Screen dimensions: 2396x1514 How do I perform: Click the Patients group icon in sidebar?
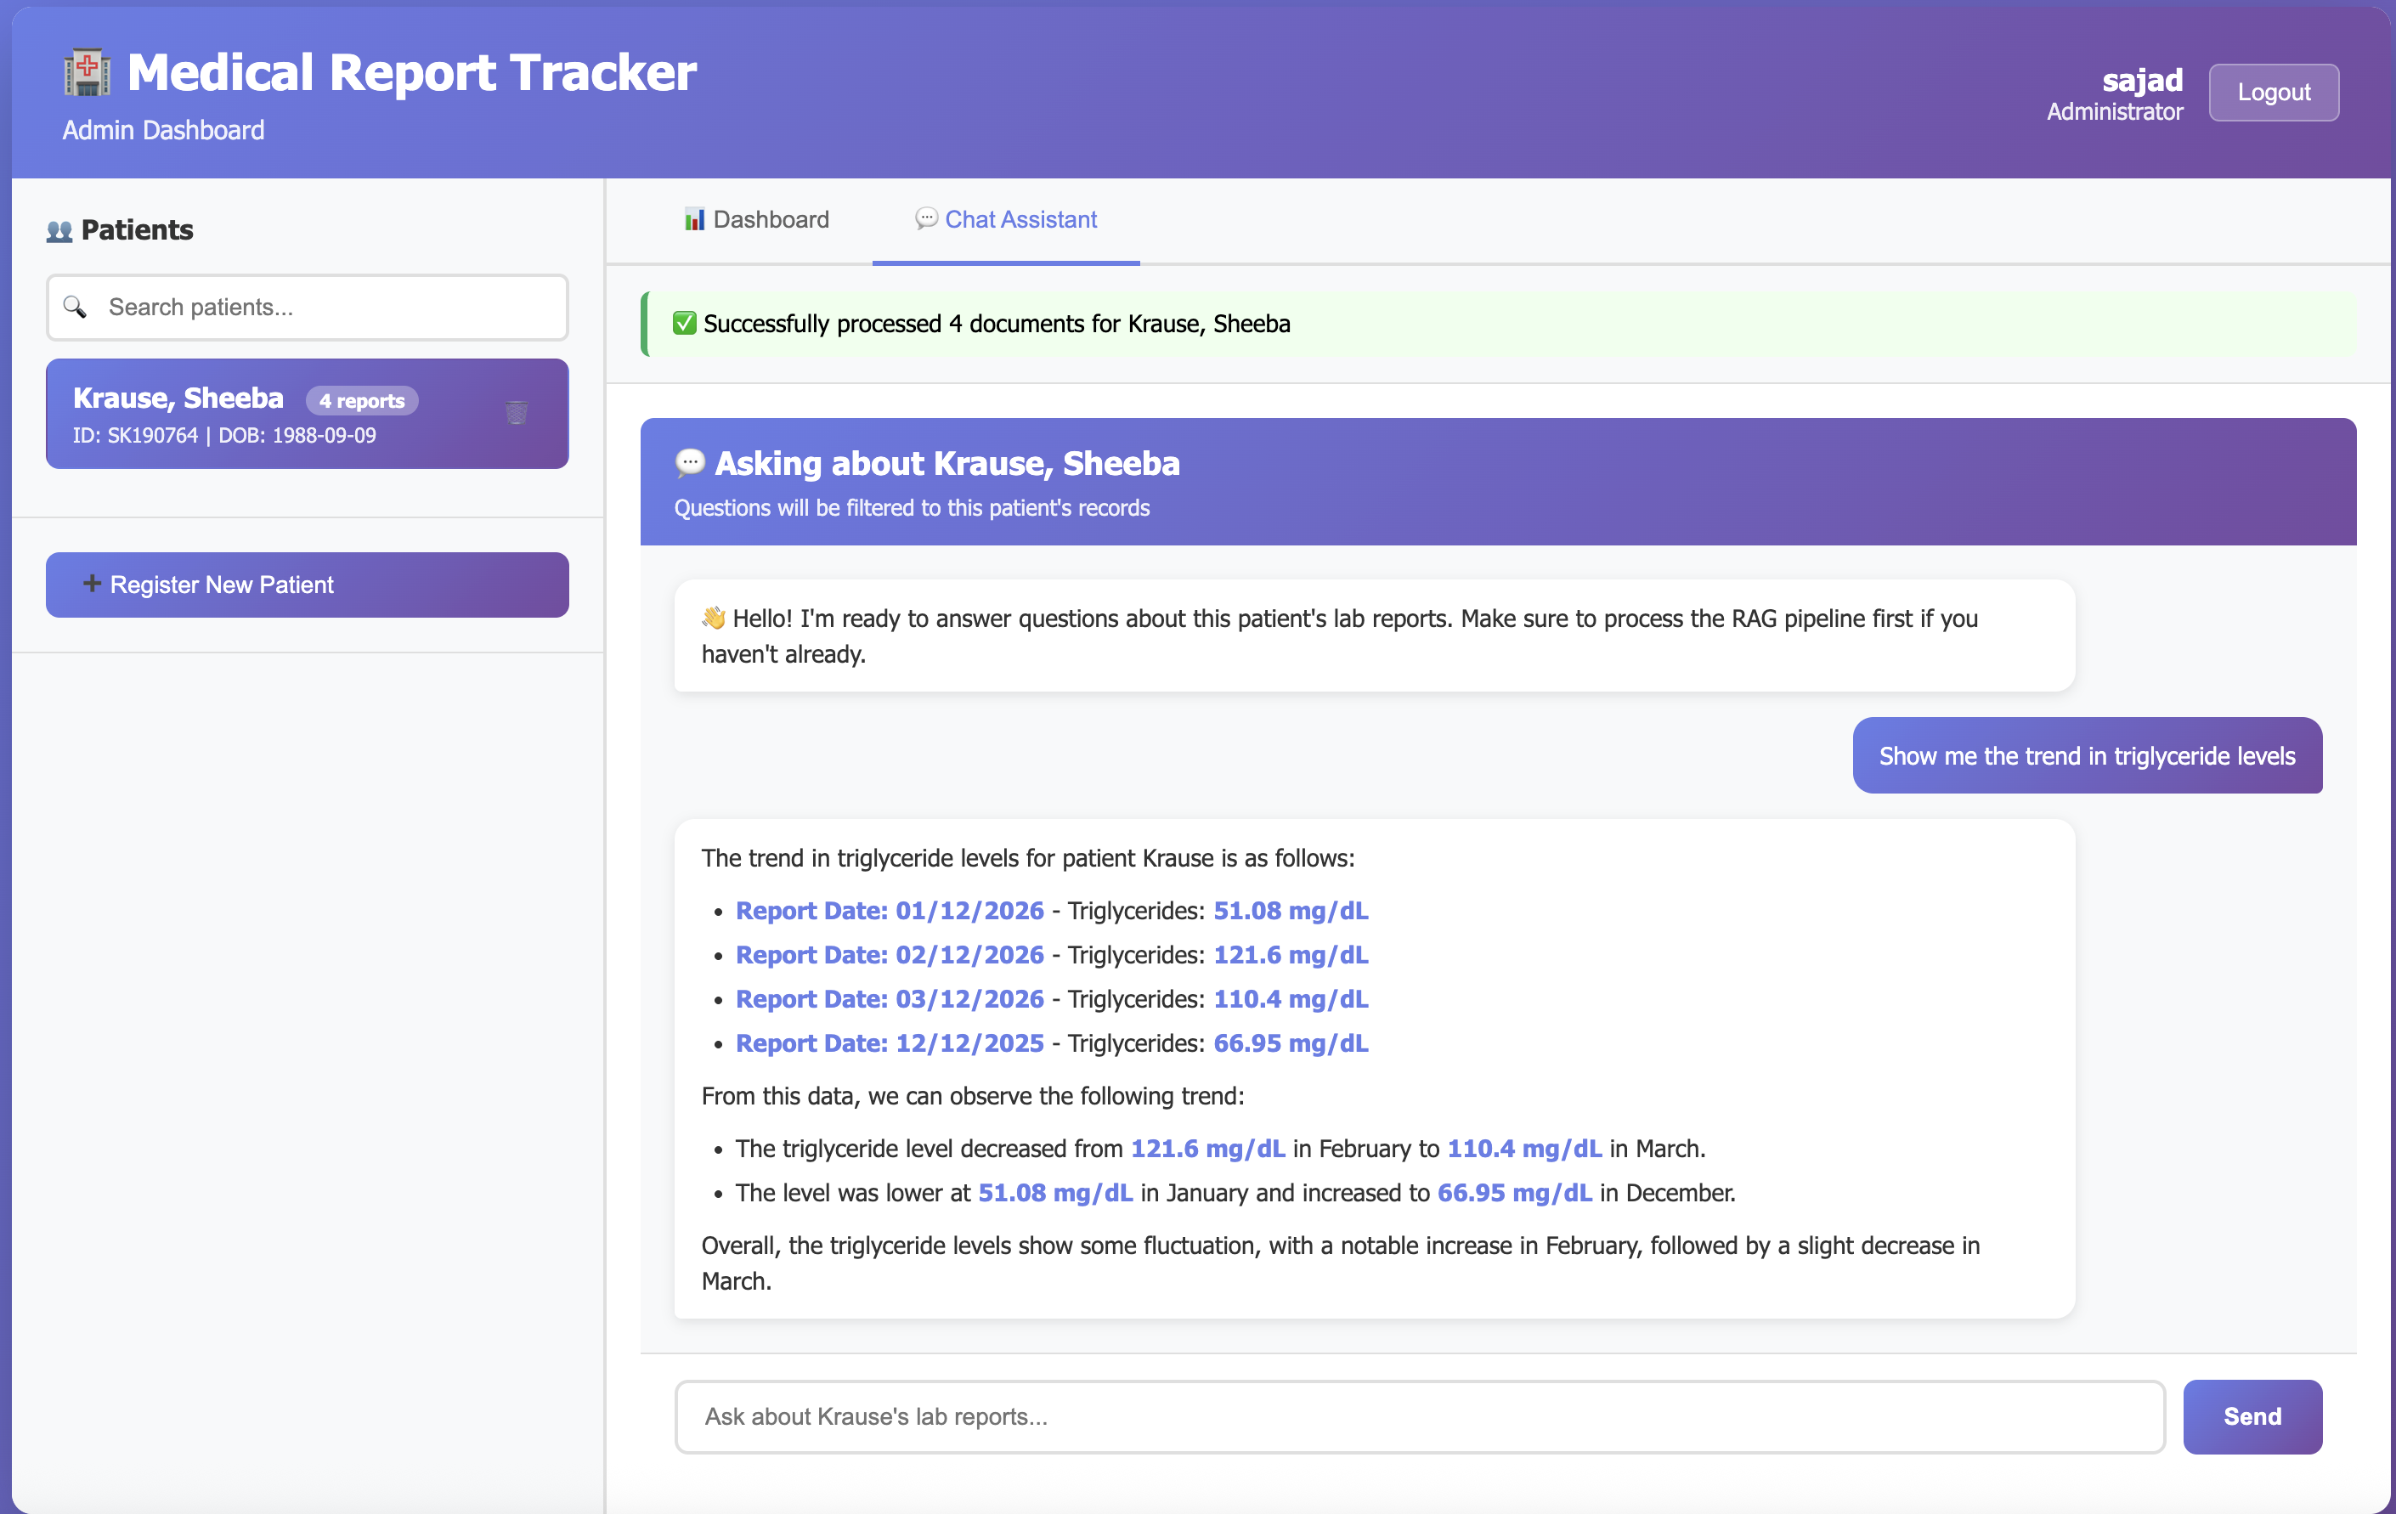coord(59,231)
